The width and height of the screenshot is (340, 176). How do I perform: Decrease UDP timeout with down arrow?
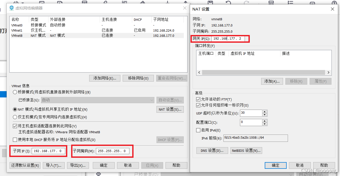265,115
